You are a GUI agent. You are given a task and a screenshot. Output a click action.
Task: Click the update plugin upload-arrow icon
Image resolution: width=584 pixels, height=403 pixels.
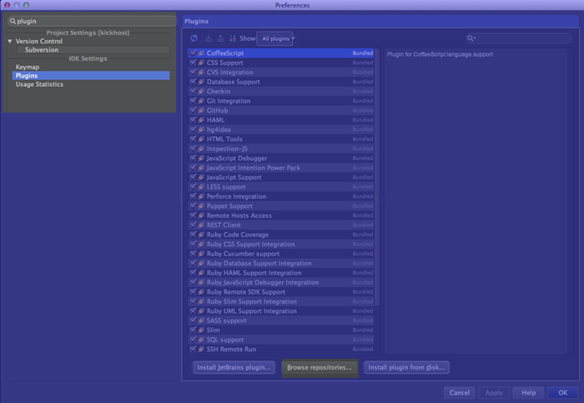(x=220, y=38)
